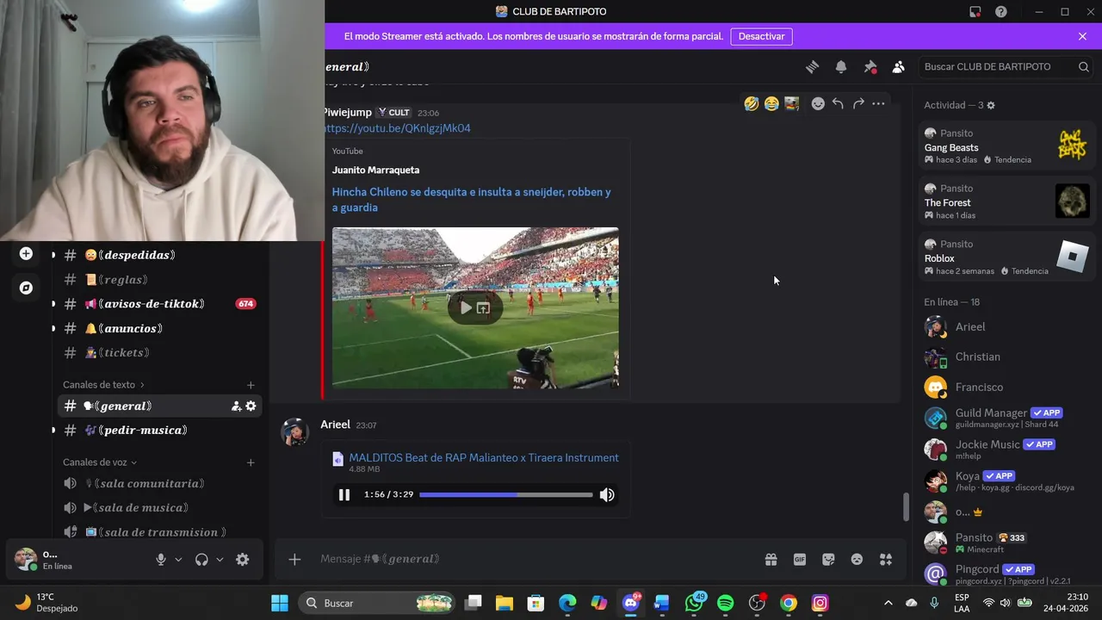The width and height of the screenshot is (1102, 620).
Task: Open the emoji picker in message bar
Action: coord(857,560)
